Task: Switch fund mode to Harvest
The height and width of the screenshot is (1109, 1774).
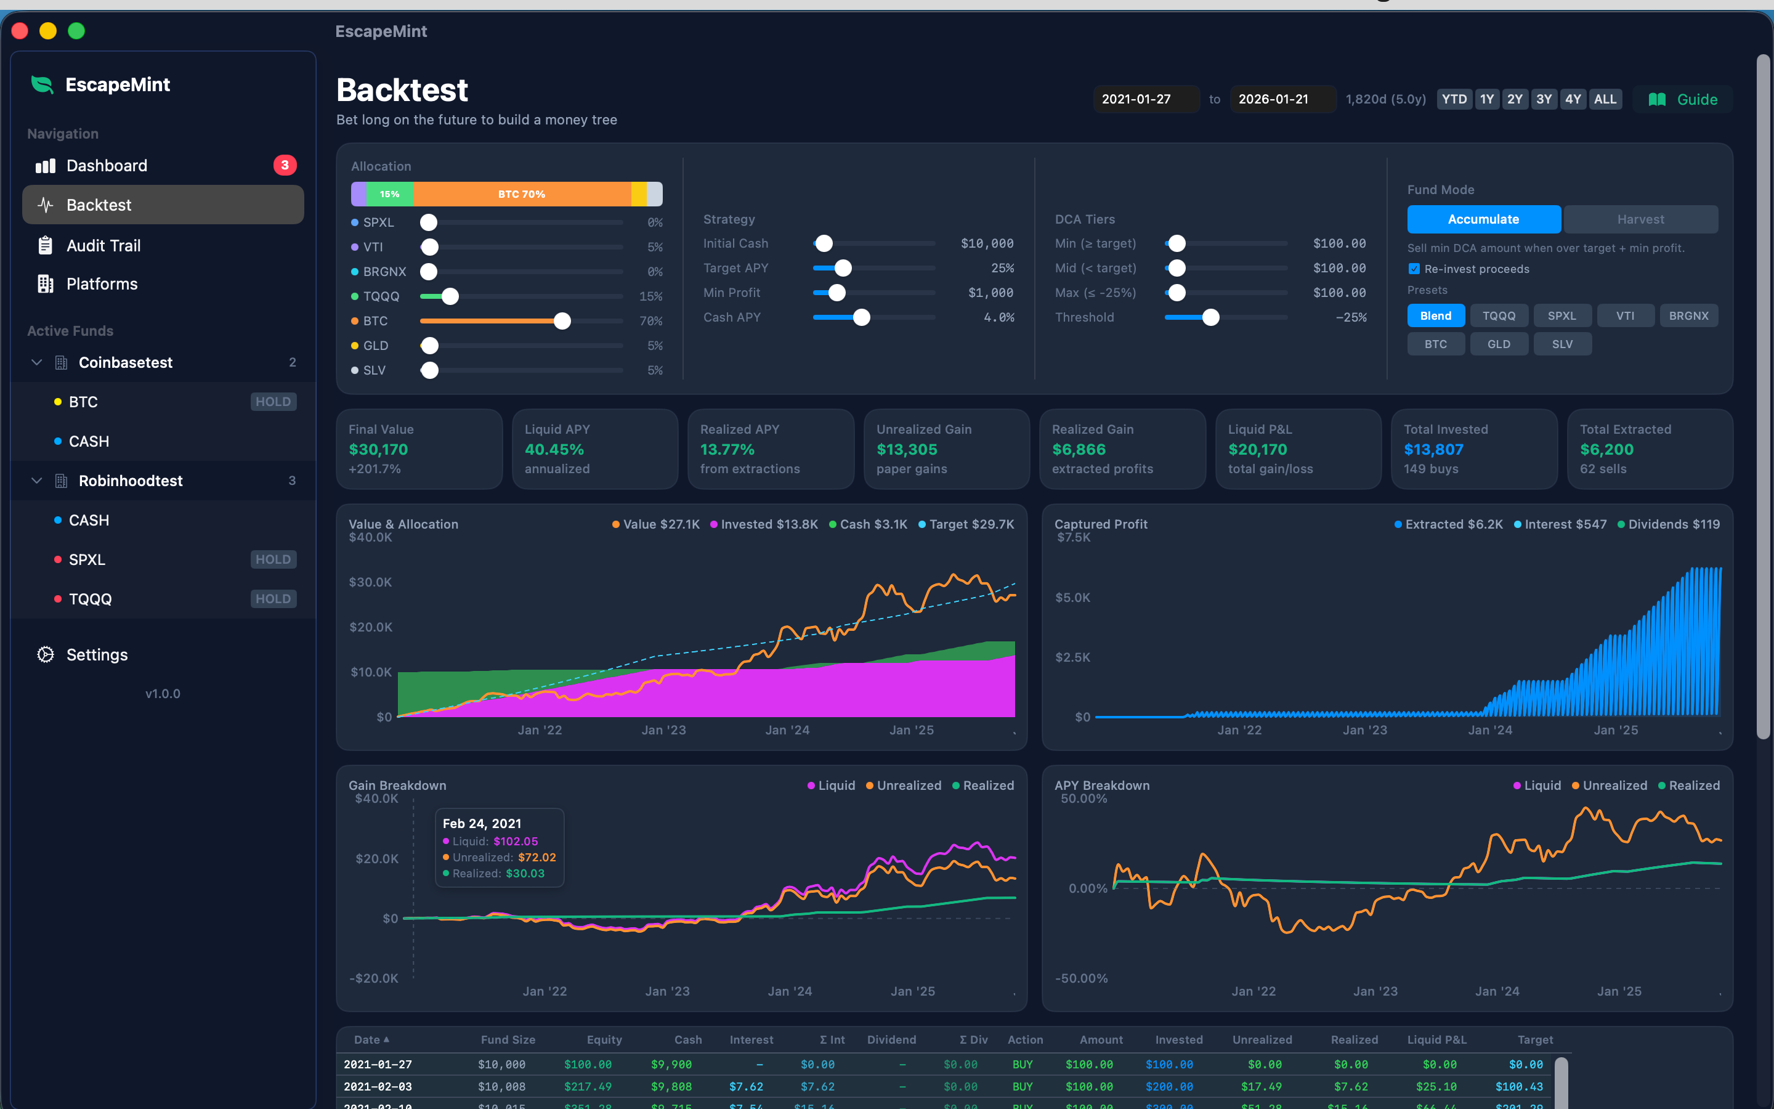Action: (x=1640, y=219)
